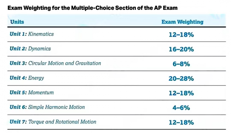Screen dimensions: 231x133
Task: Click the 16–20% weighting for Dynamics
Action: click(x=181, y=49)
